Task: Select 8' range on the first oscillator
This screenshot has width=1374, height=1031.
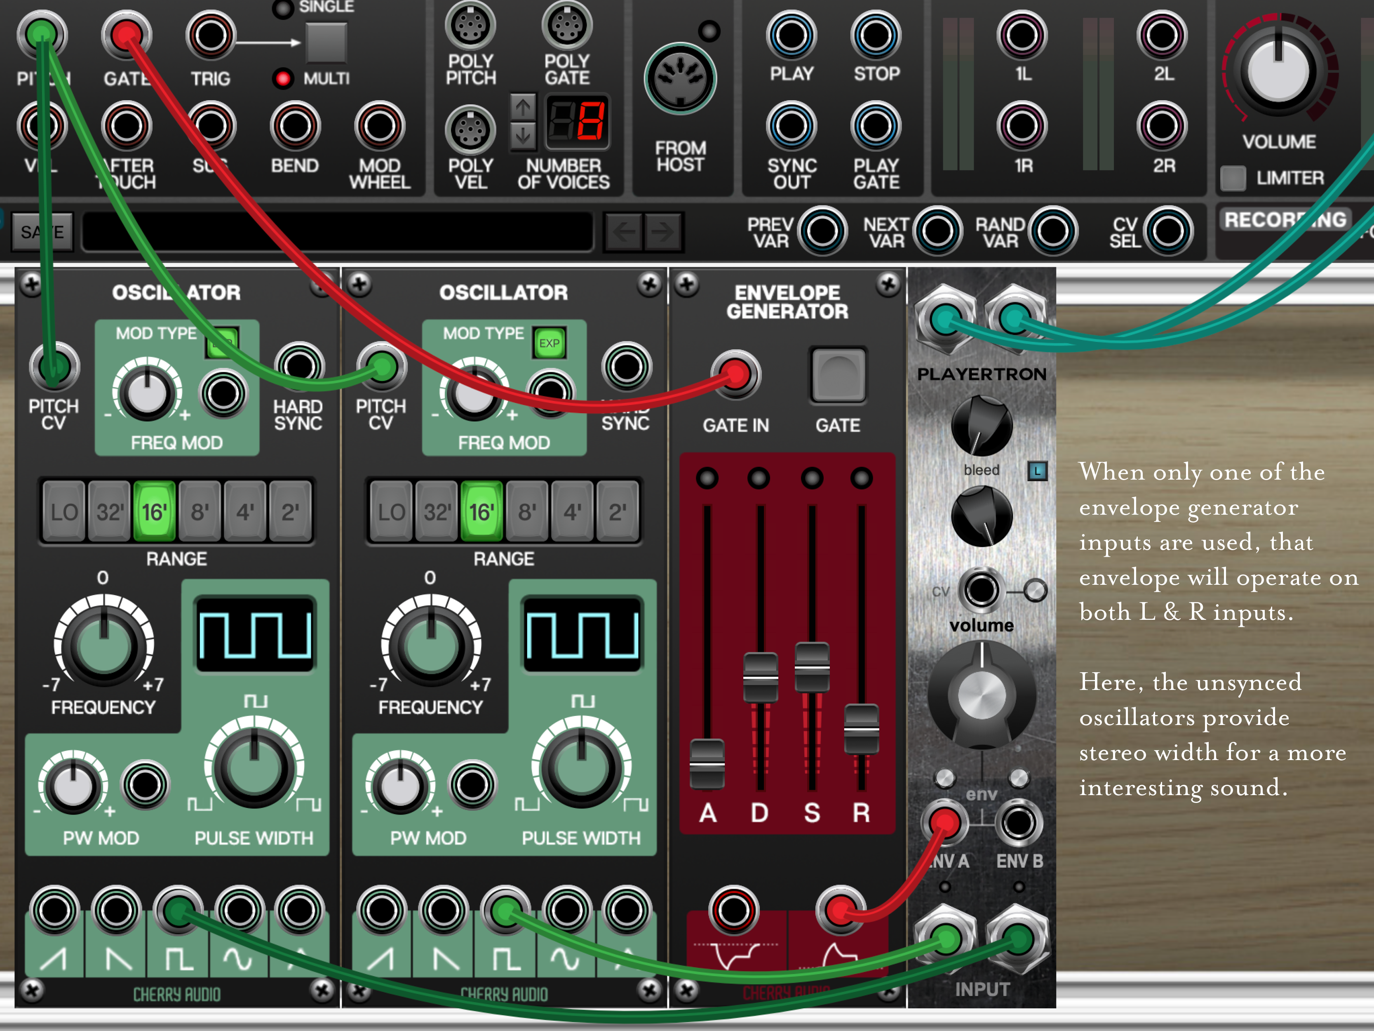Action: point(200,512)
